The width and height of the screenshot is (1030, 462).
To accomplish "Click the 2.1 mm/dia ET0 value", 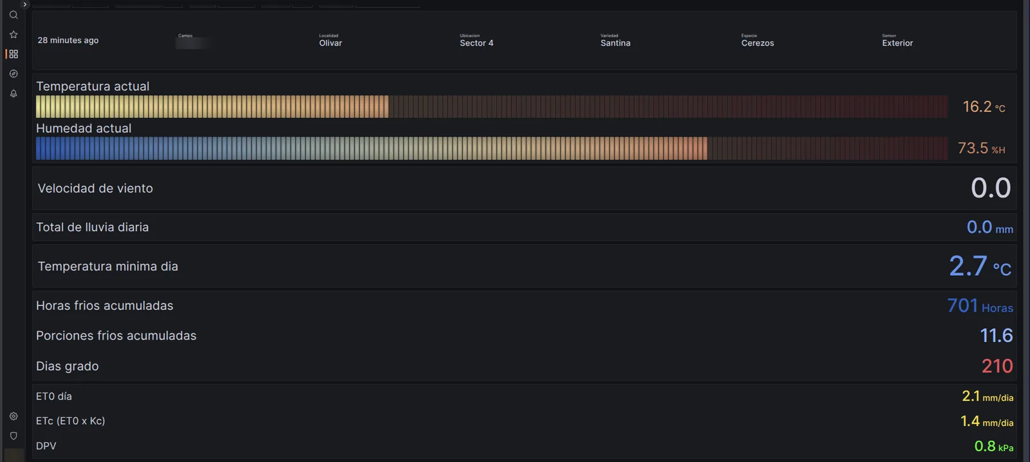I will 988,396.
